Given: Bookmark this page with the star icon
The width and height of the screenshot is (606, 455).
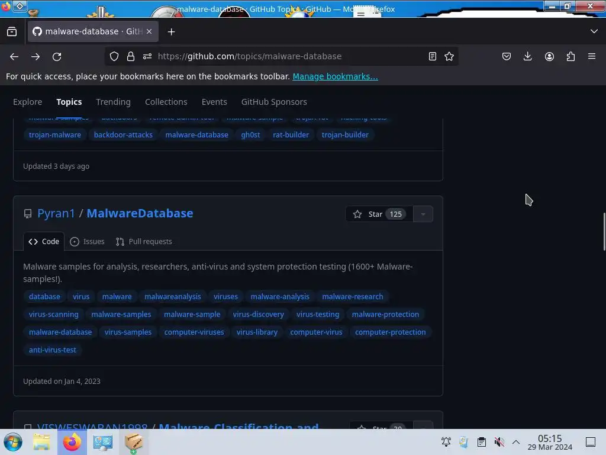Looking at the screenshot, I should (x=449, y=56).
